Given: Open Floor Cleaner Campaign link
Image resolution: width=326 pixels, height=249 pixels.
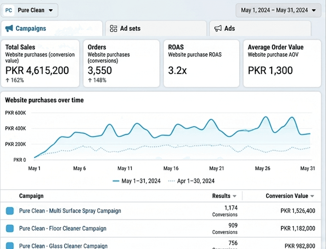Looking at the screenshot, I should pos(62,228).
